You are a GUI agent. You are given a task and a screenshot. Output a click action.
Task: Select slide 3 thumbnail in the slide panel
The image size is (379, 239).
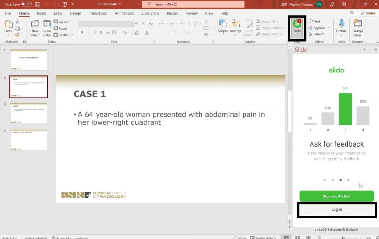pos(29,113)
